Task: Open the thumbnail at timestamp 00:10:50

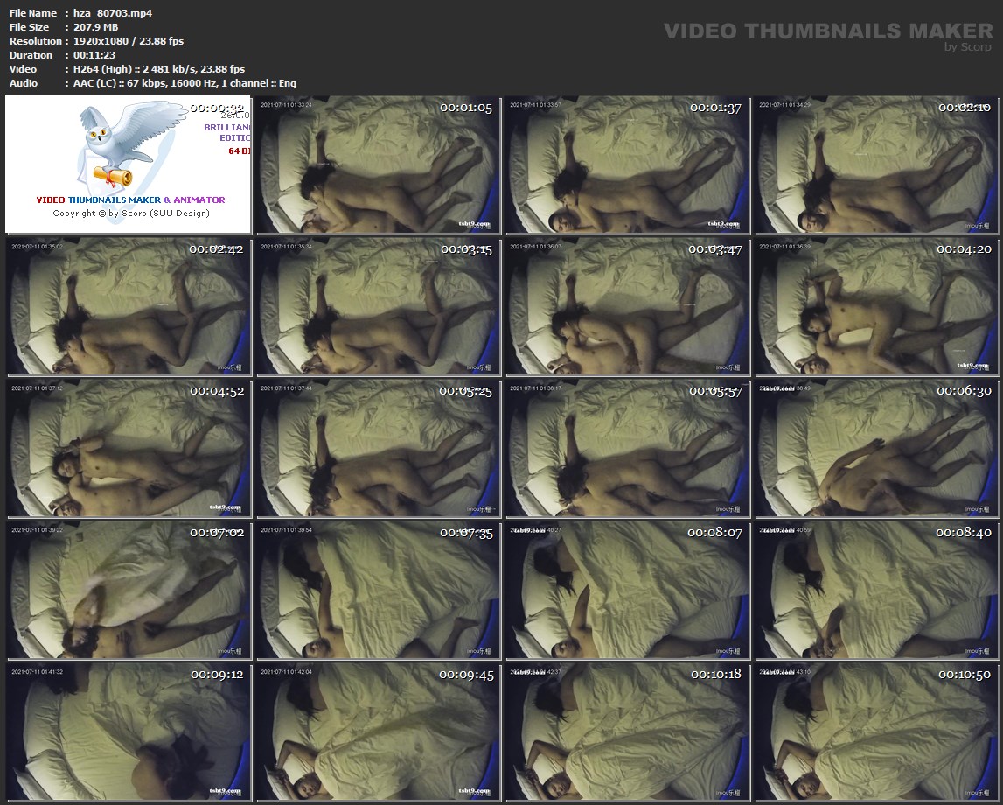Action: click(x=876, y=731)
